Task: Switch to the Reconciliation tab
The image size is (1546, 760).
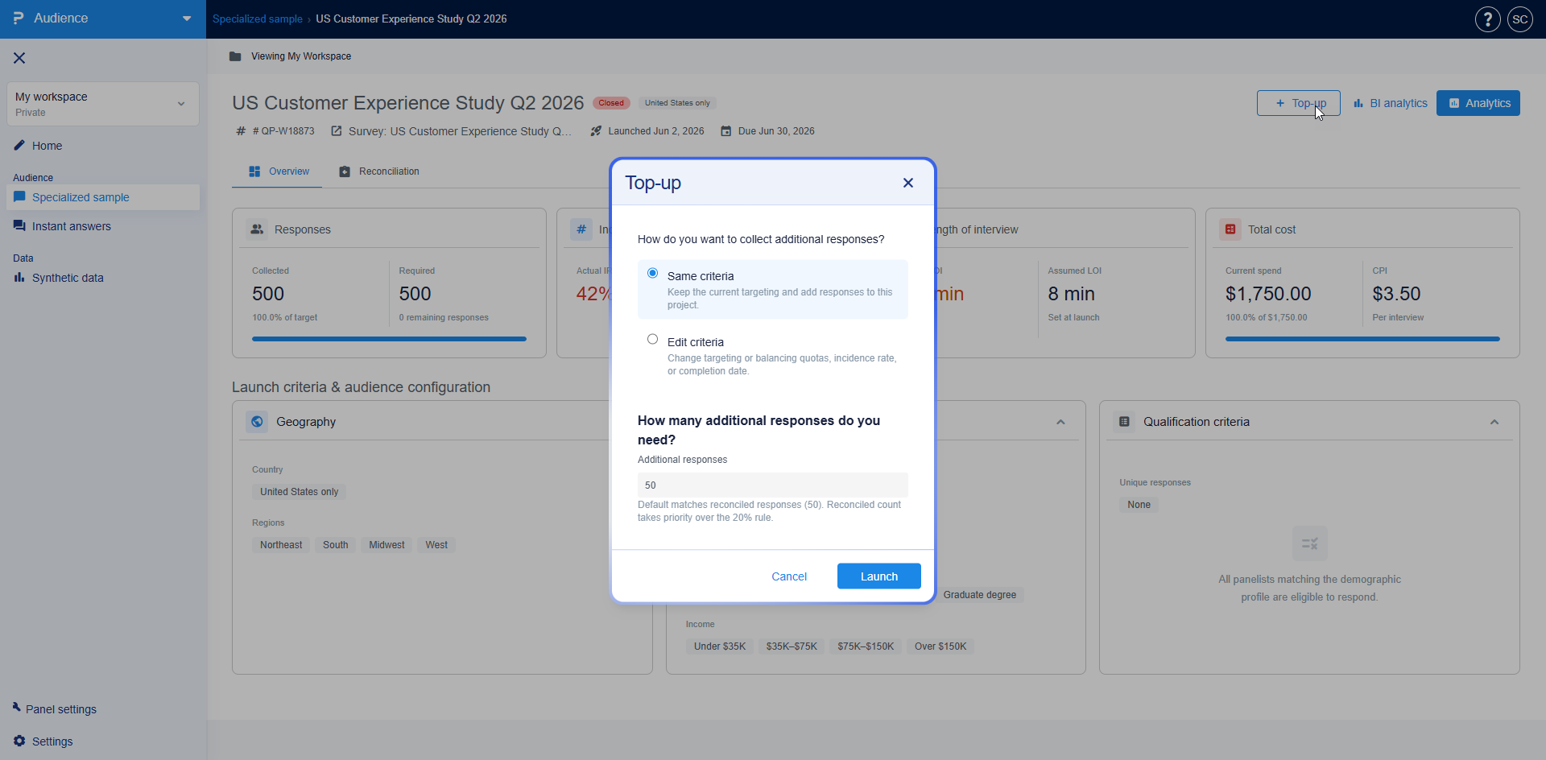Action: click(378, 171)
